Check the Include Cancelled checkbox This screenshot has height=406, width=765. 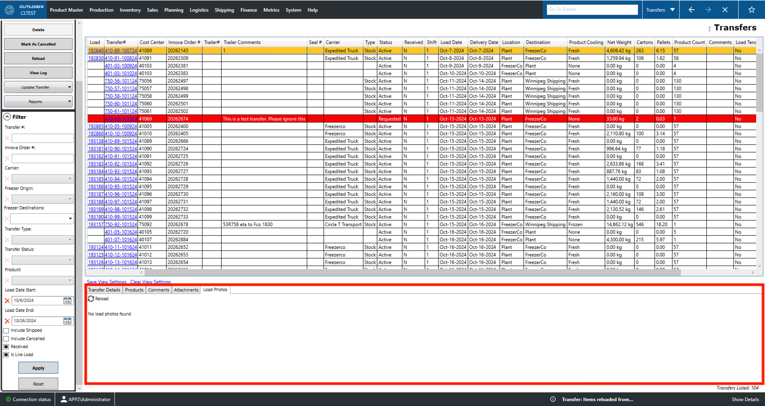tap(6, 338)
